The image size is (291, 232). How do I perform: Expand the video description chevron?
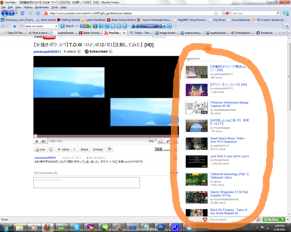click(176, 158)
